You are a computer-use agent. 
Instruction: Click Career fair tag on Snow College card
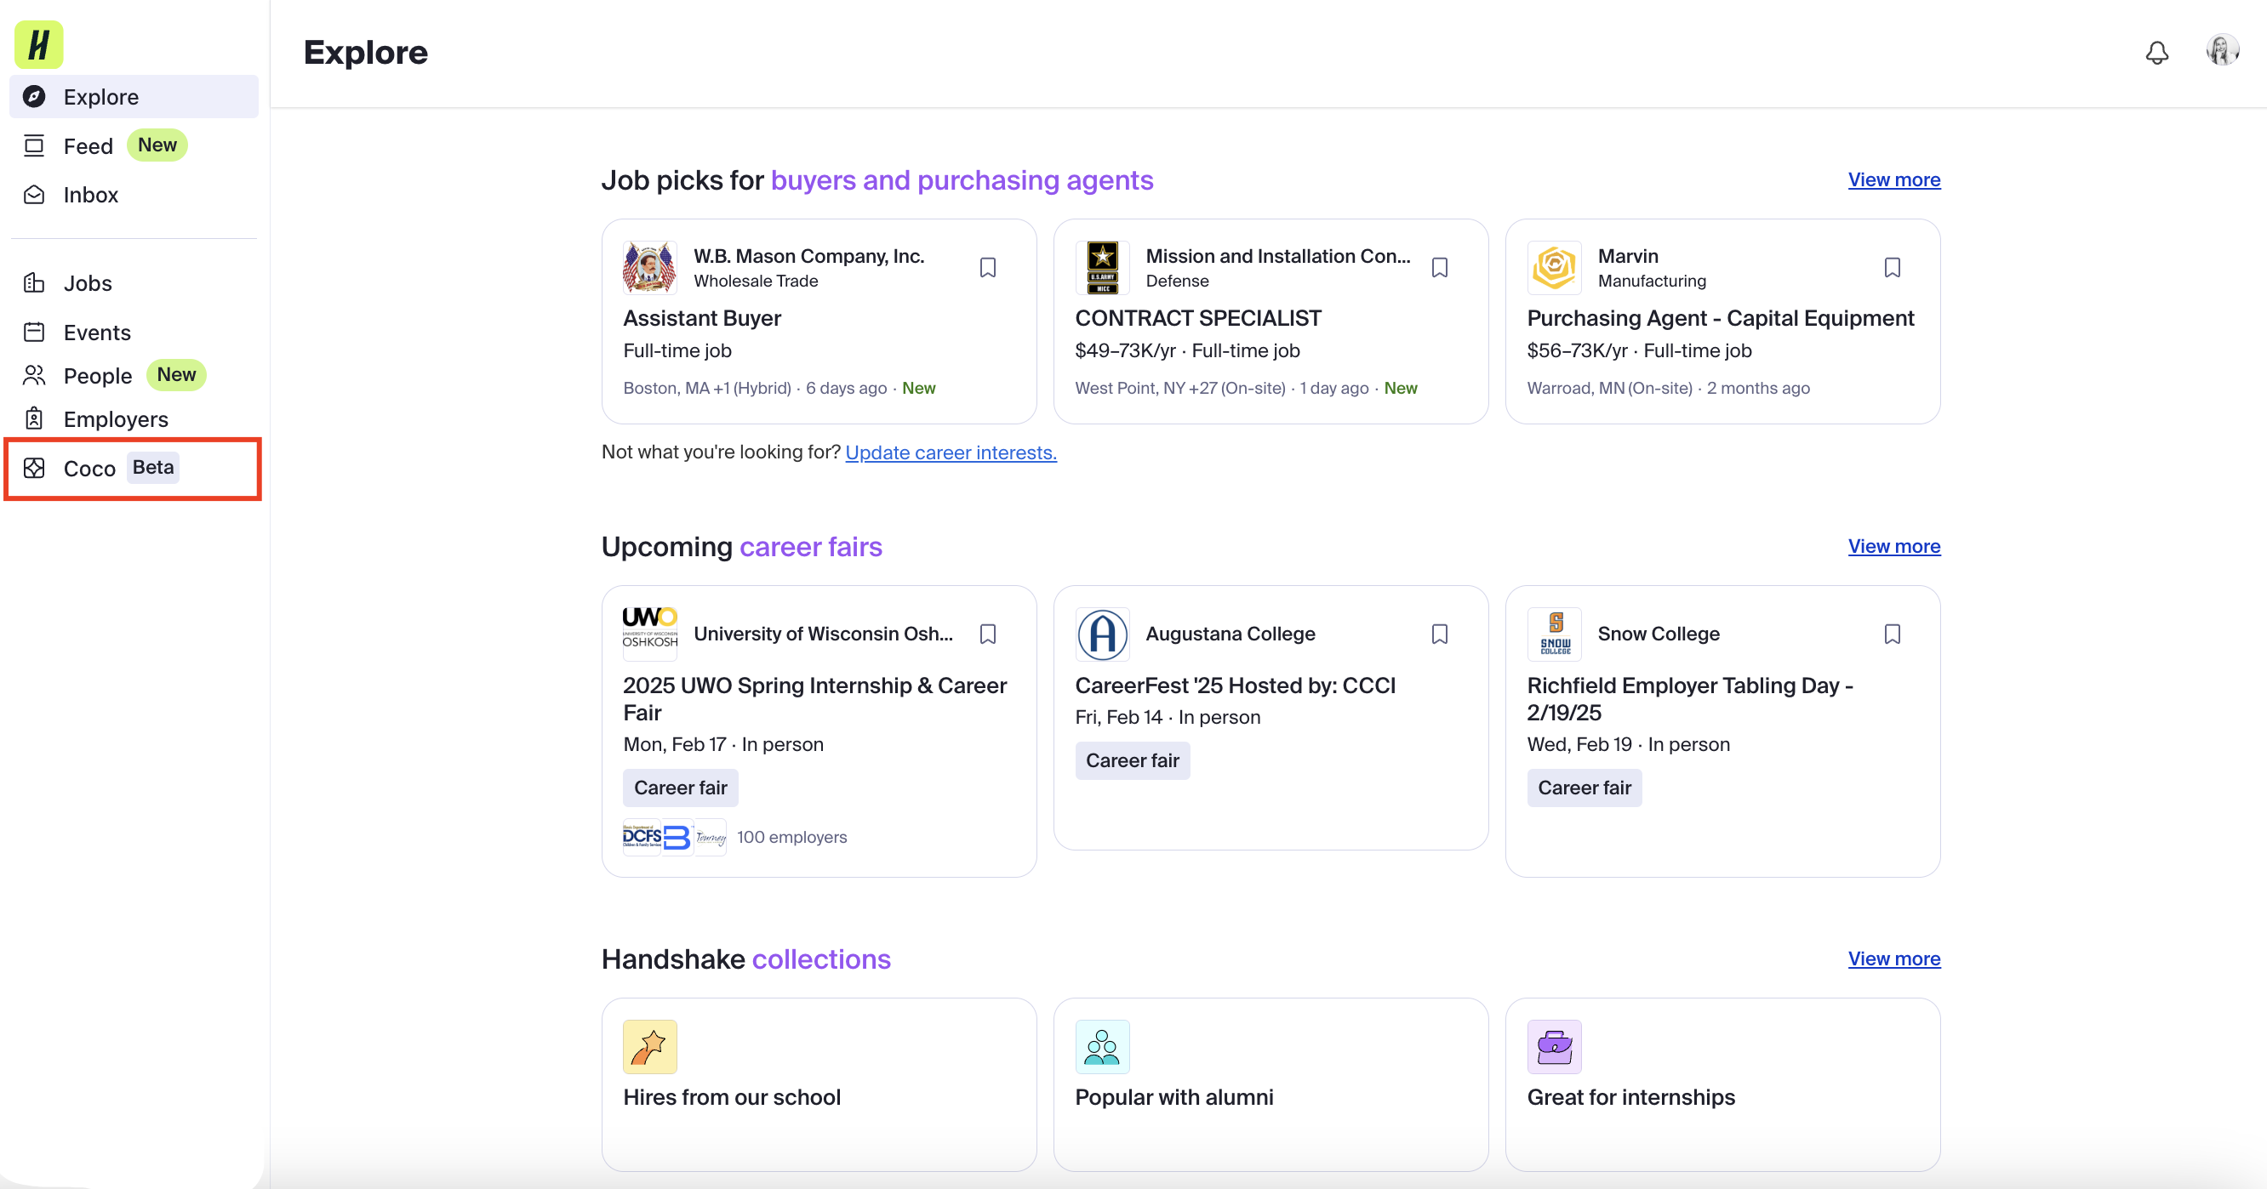(x=1584, y=788)
